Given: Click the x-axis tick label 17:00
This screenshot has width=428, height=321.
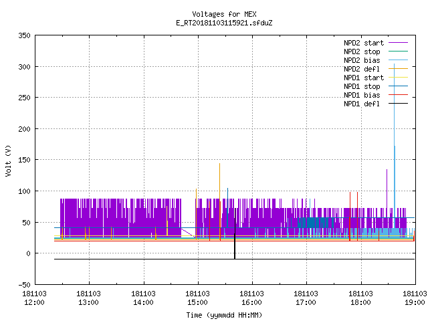Looking at the screenshot, I should pos(306,303).
